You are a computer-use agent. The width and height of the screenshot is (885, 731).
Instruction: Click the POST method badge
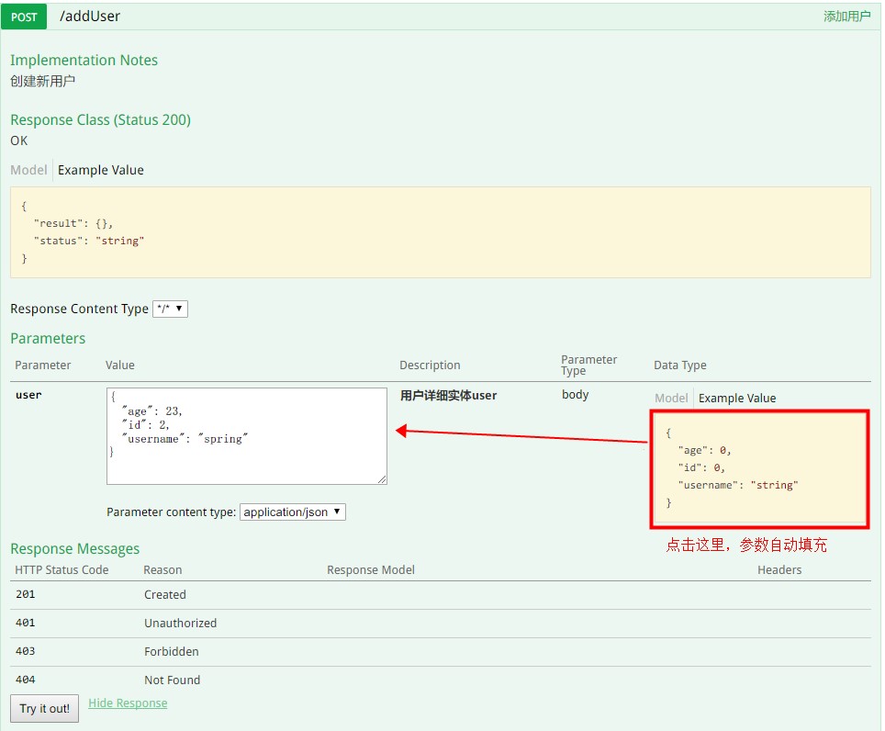tap(23, 16)
